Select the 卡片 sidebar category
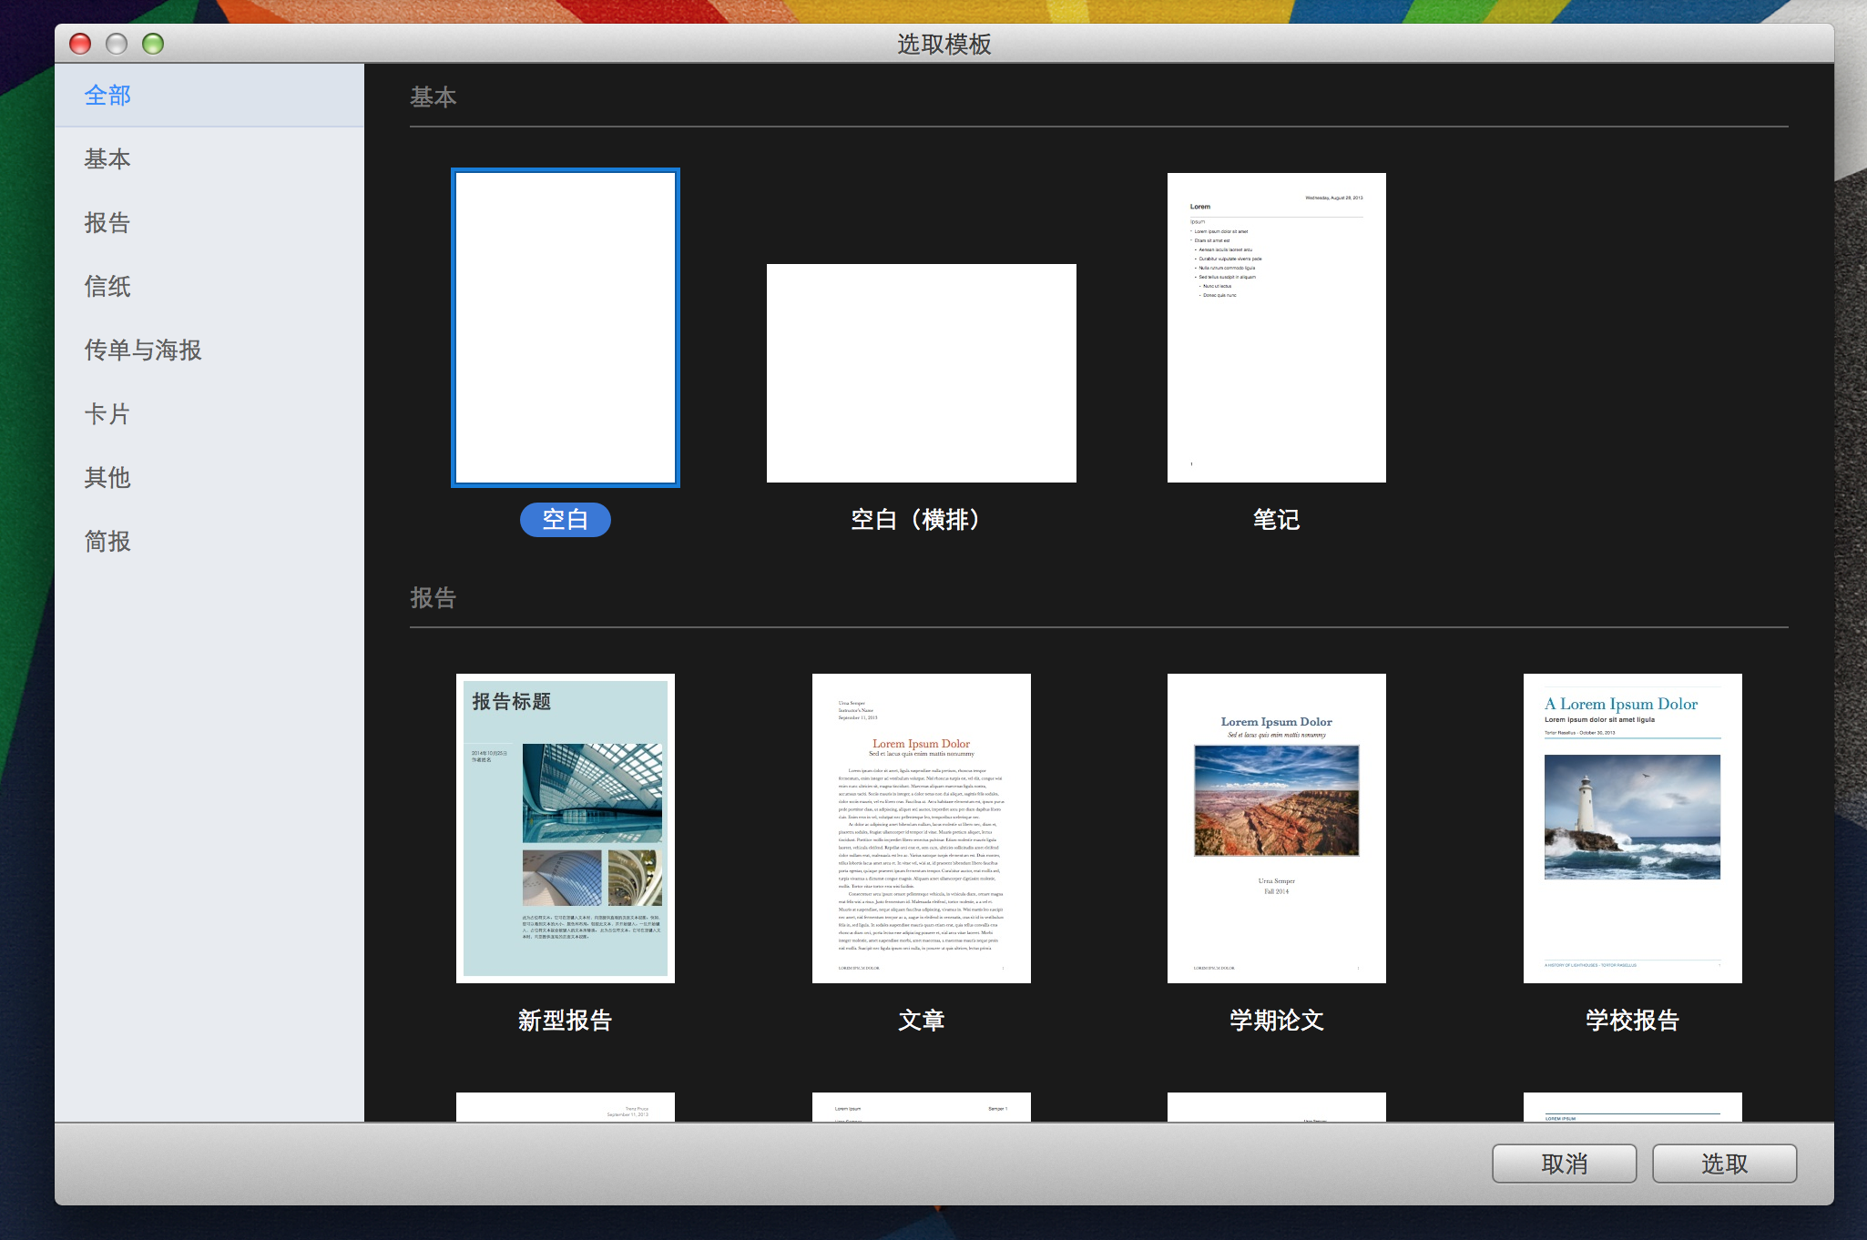 pyautogui.click(x=209, y=414)
